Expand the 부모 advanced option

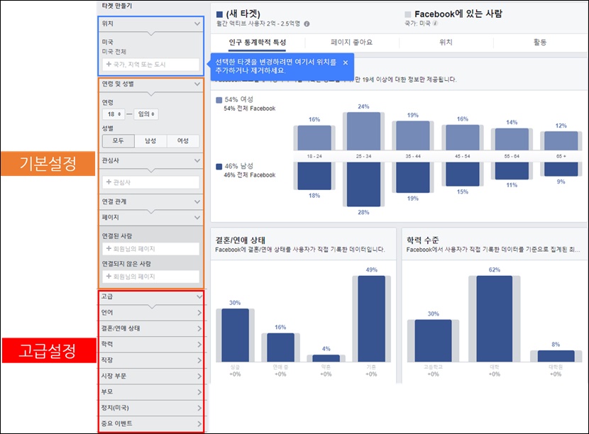151,392
